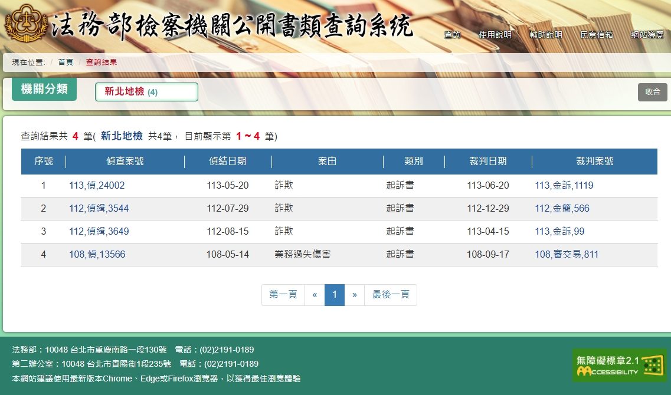Go to 網站導覽 site map
This screenshot has width=671, height=395.
[x=647, y=35]
